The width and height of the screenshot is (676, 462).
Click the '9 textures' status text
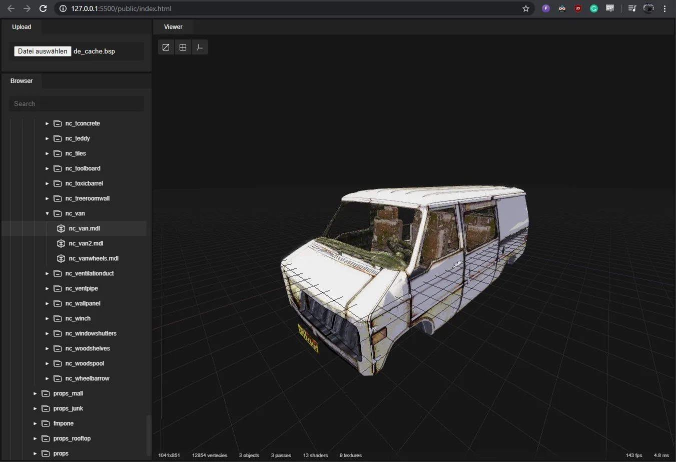351,455
